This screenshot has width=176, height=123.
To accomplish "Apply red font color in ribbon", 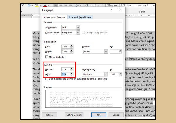I will point(45,5).
